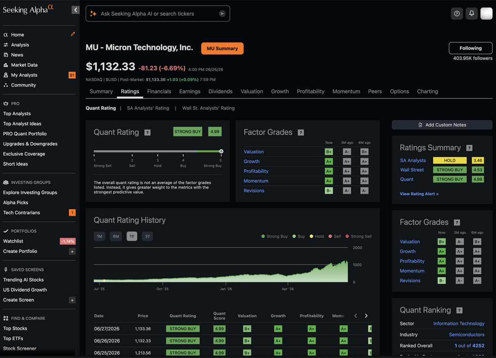Show the SA Analysts' Rating sub-tab
The width and height of the screenshot is (496, 358).
pos(148,108)
